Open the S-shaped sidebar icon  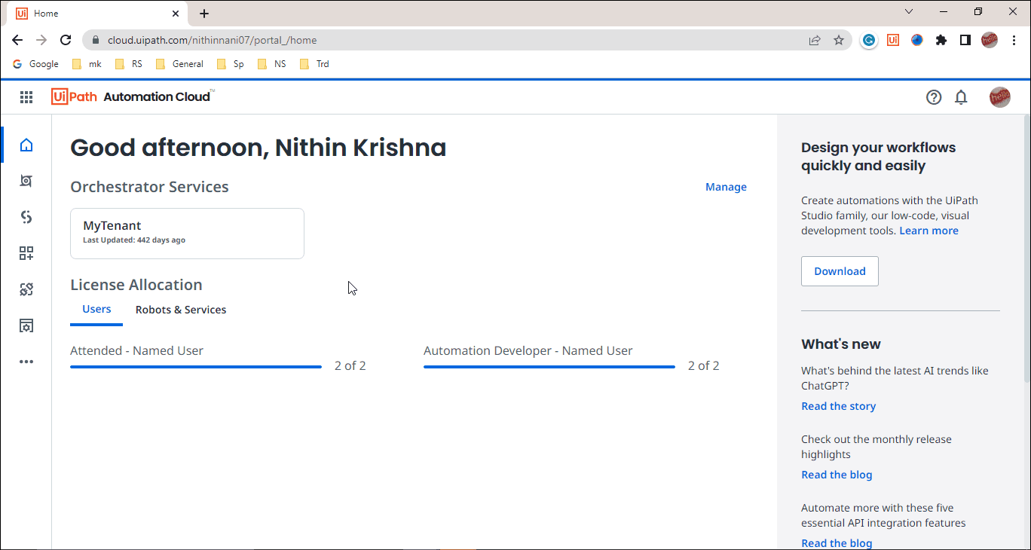click(x=26, y=217)
